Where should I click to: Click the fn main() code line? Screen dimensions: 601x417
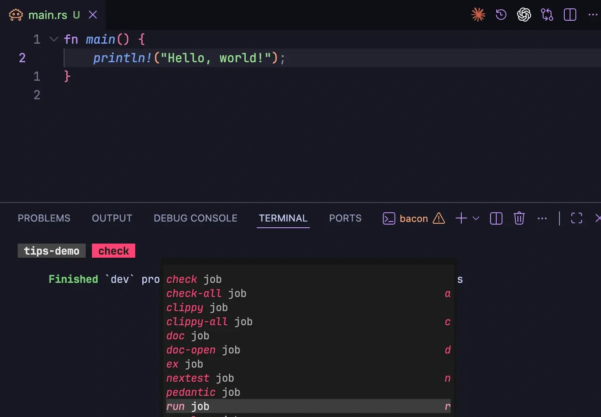point(104,39)
